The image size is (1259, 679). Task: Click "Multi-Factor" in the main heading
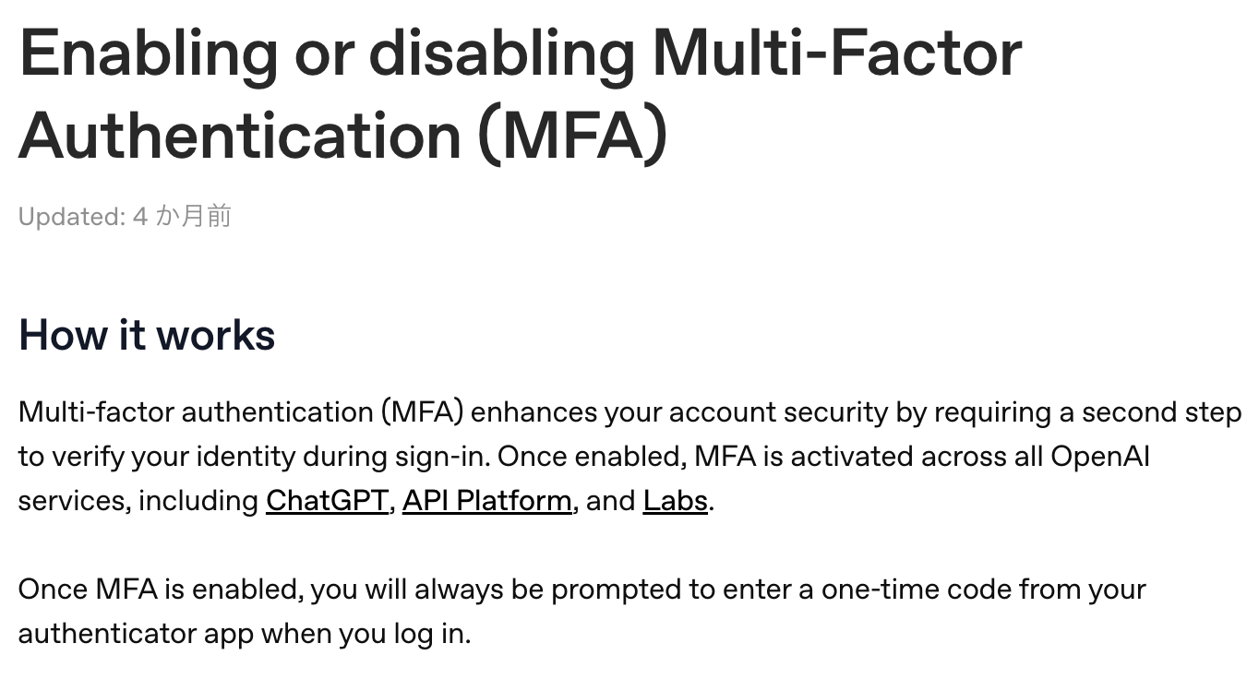click(x=837, y=52)
